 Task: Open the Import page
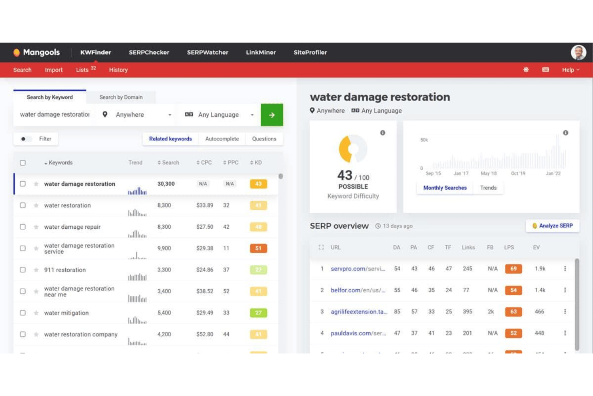[x=54, y=70]
